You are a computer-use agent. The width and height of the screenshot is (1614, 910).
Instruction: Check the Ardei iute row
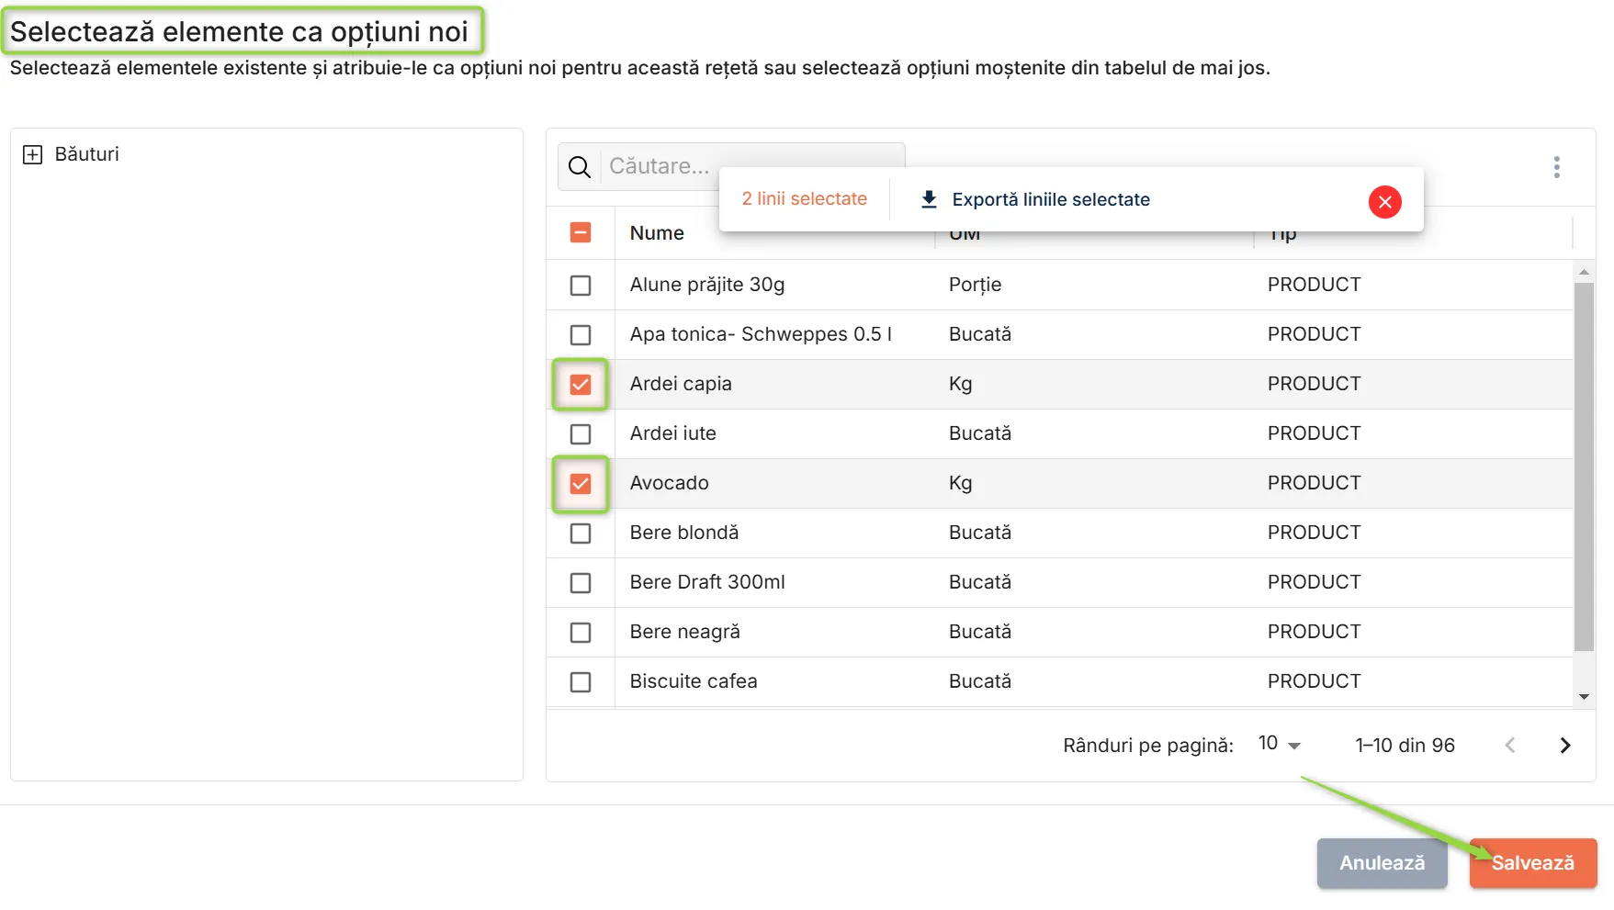[581, 434]
